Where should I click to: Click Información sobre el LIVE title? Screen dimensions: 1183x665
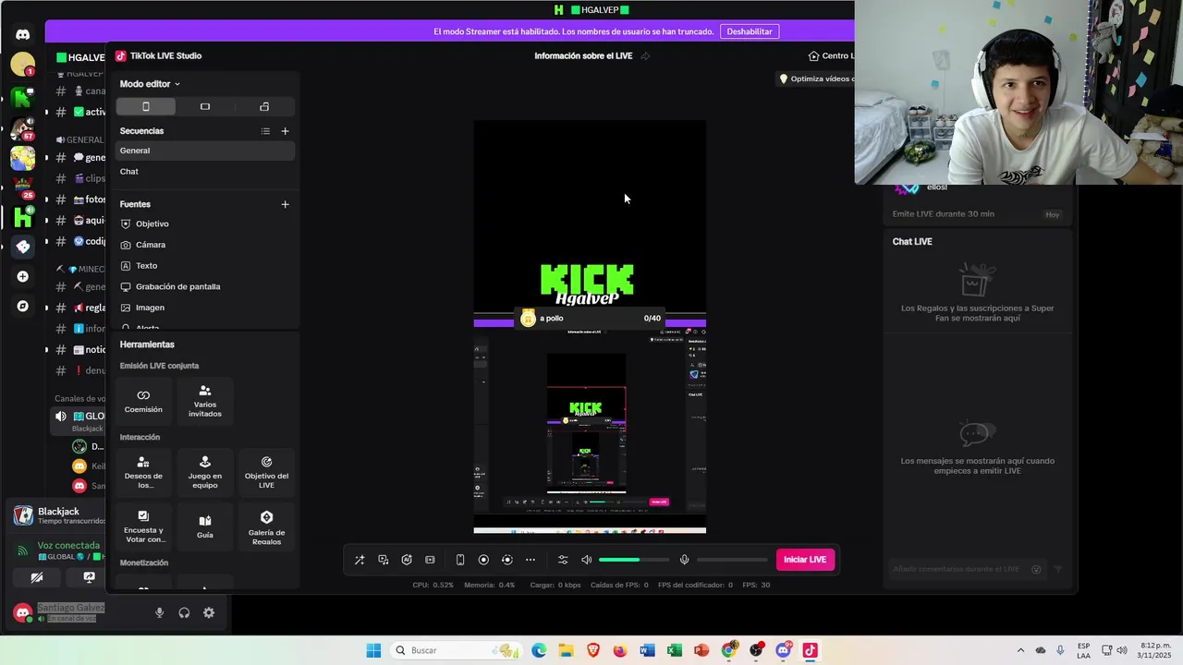[x=583, y=56]
